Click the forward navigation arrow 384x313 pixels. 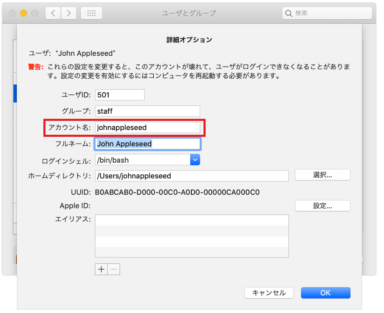pyautogui.click(x=69, y=13)
